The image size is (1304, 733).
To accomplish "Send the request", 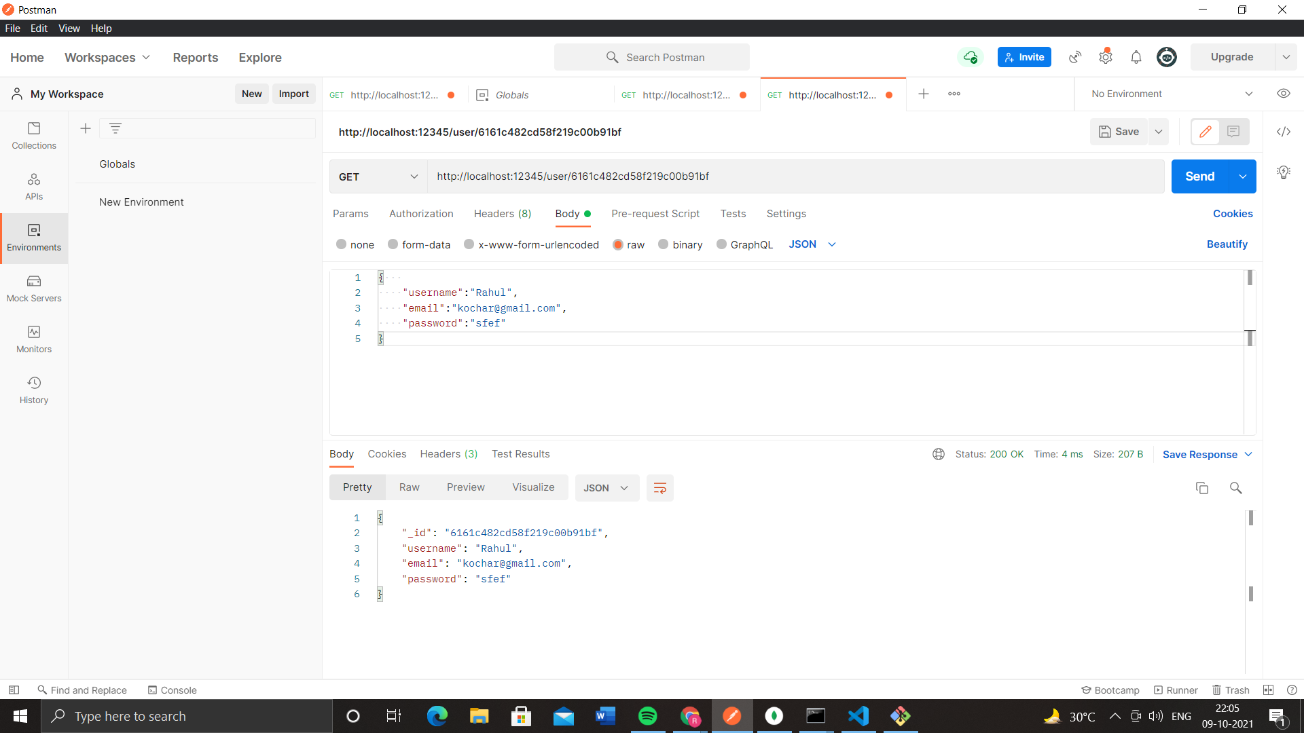I will (x=1200, y=176).
